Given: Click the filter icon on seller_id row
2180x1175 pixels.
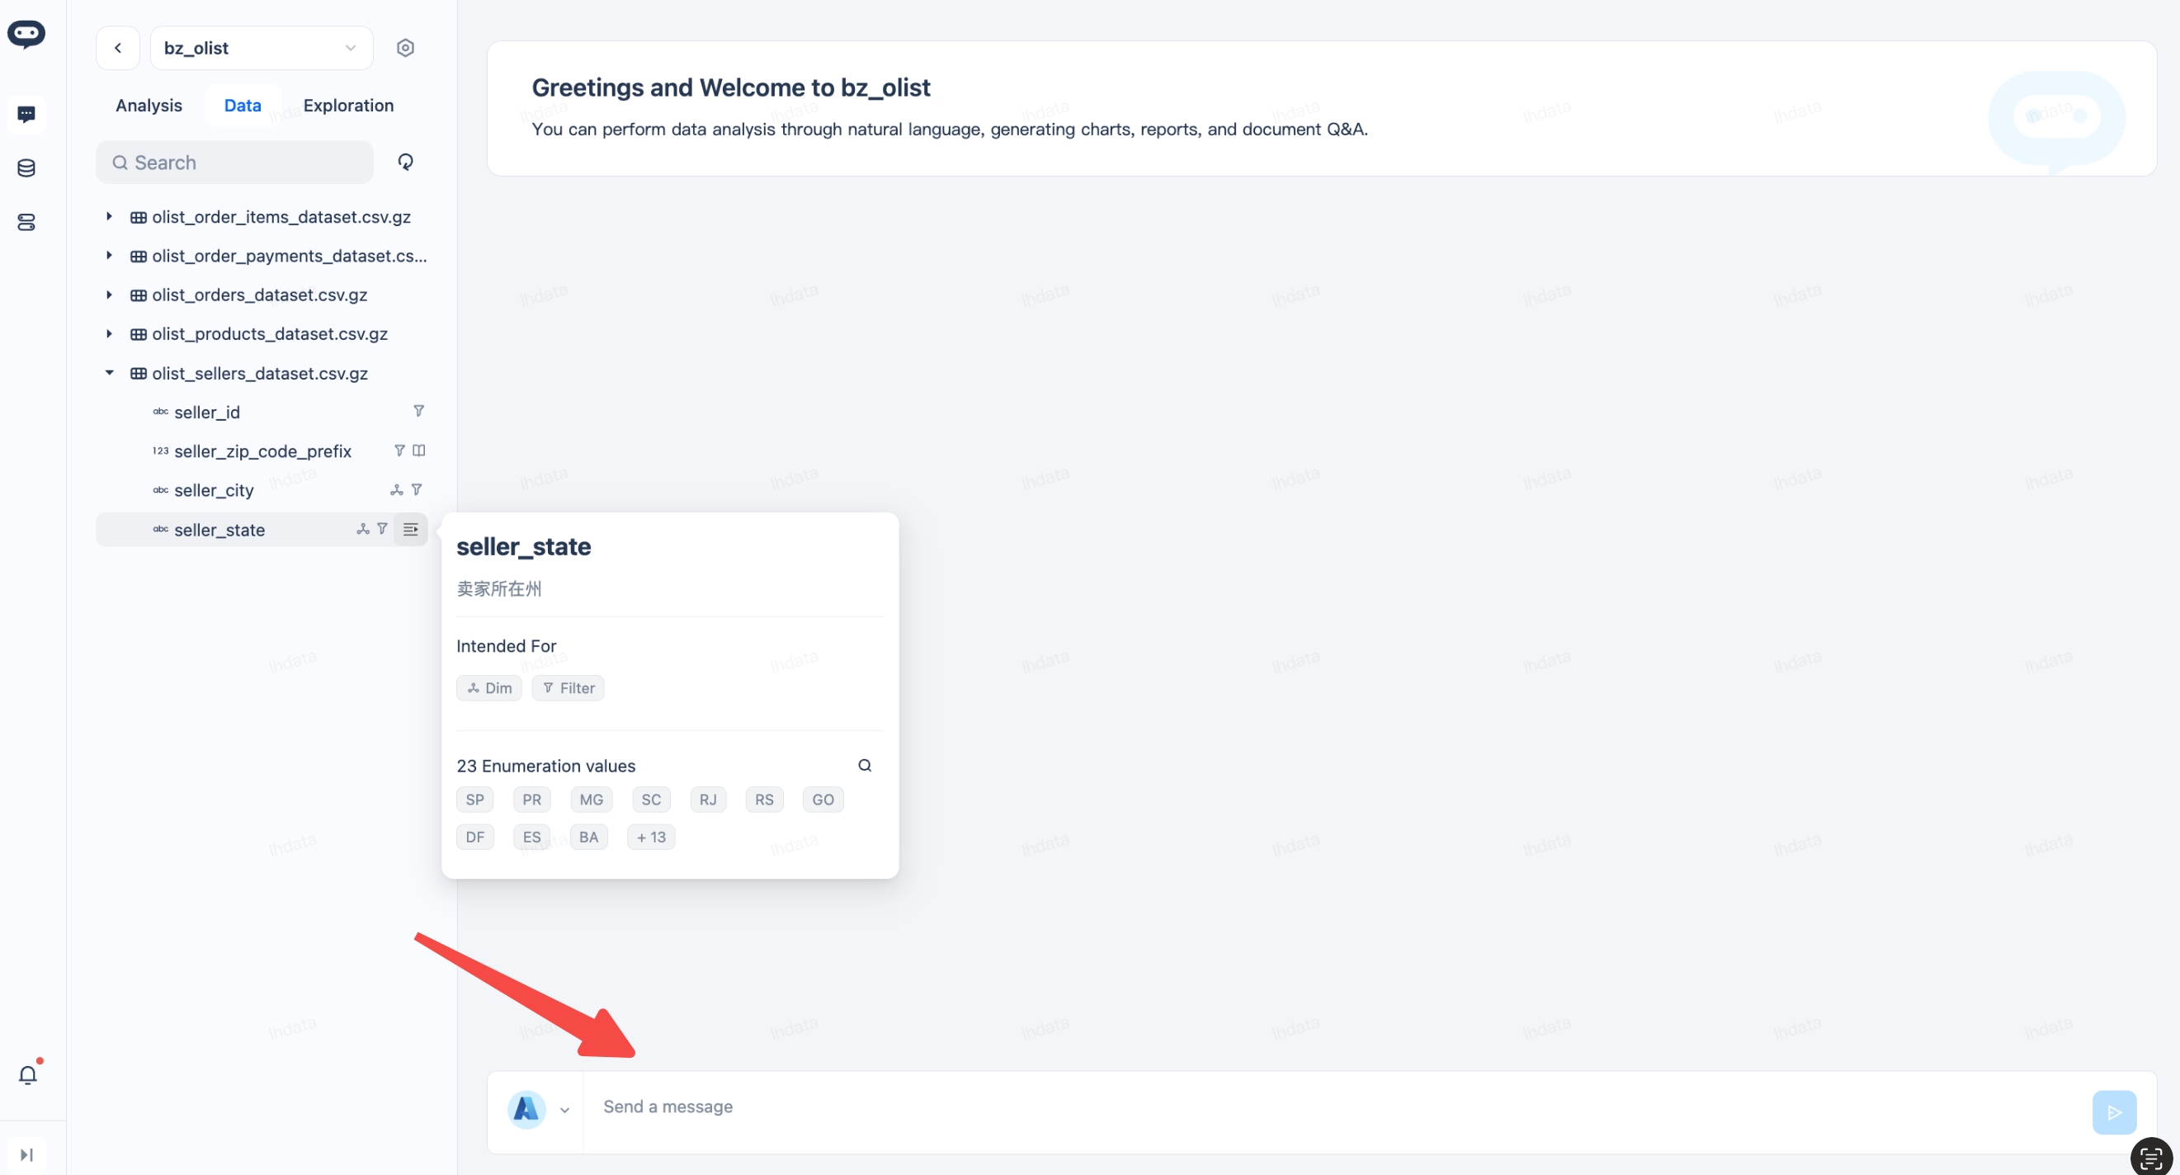Looking at the screenshot, I should point(418,412).
